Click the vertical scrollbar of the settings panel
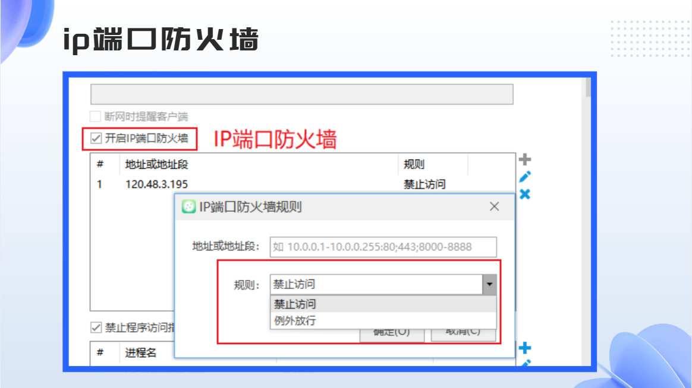Image resolution: width=692 pixels, height=388 pixels. point(588,221)
